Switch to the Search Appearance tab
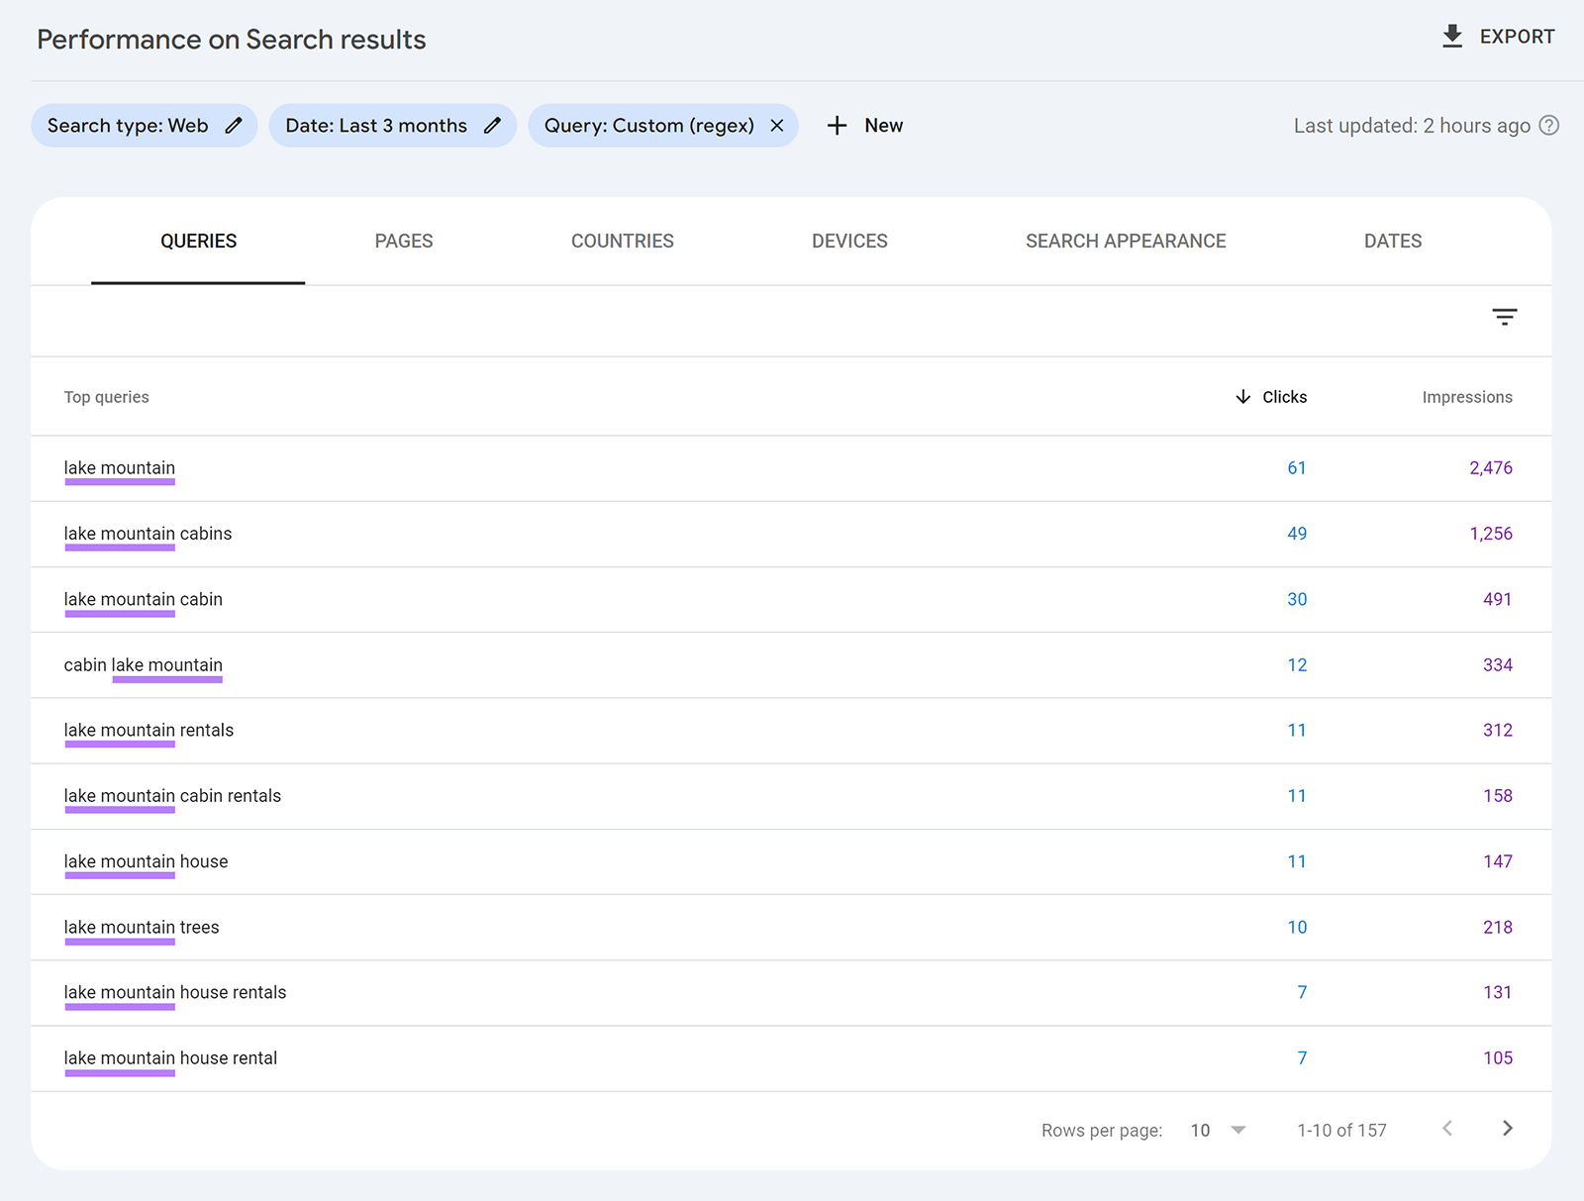Screen dimensions: 1584x1201 click(1125, 241)
